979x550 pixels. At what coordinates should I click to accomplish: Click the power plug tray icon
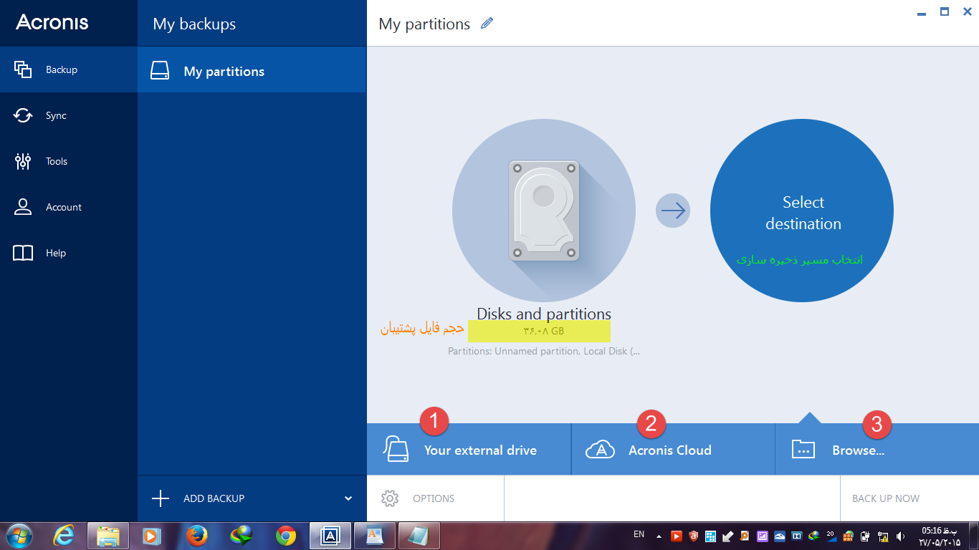[x=866, y=536]
